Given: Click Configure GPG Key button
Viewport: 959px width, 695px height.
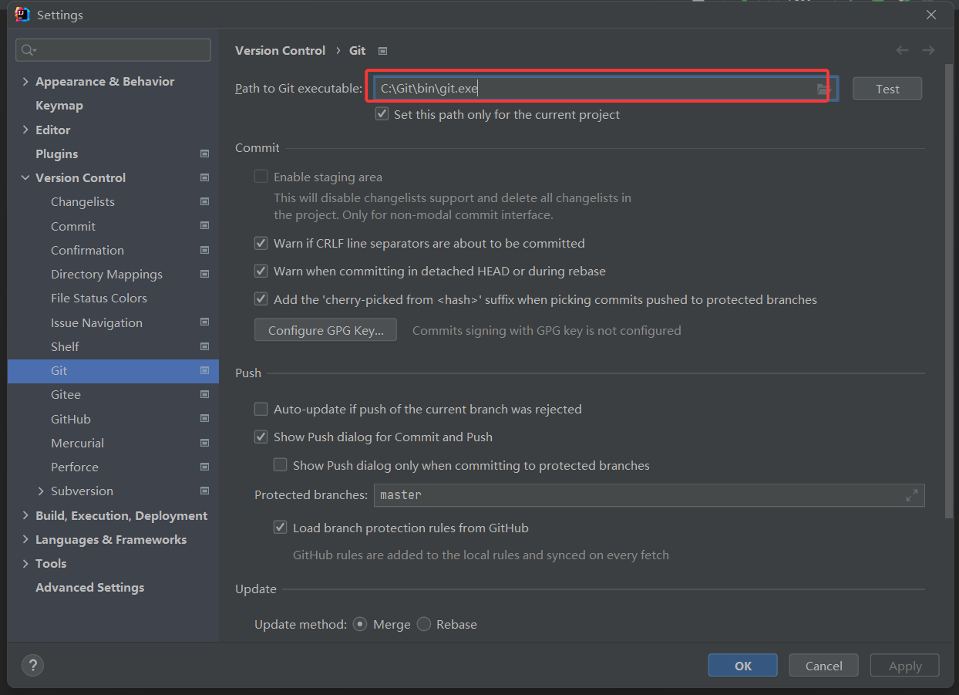Looking at the screenshot, I should [325, 330].
